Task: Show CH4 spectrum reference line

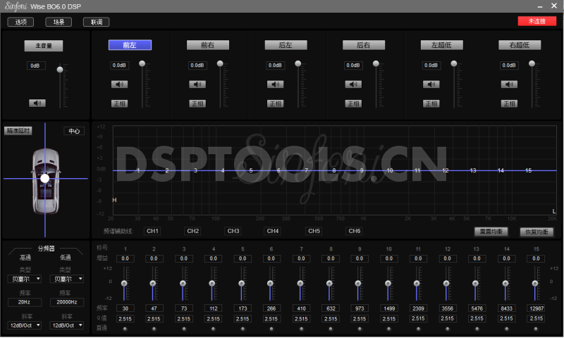Action: pos(273,231)
